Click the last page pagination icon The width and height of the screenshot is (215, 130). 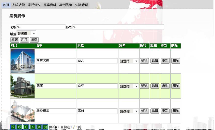click(45, 127)
